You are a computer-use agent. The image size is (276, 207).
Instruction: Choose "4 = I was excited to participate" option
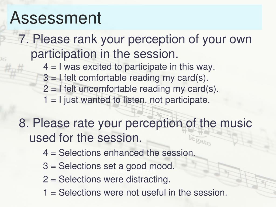[x=129, y=67]
